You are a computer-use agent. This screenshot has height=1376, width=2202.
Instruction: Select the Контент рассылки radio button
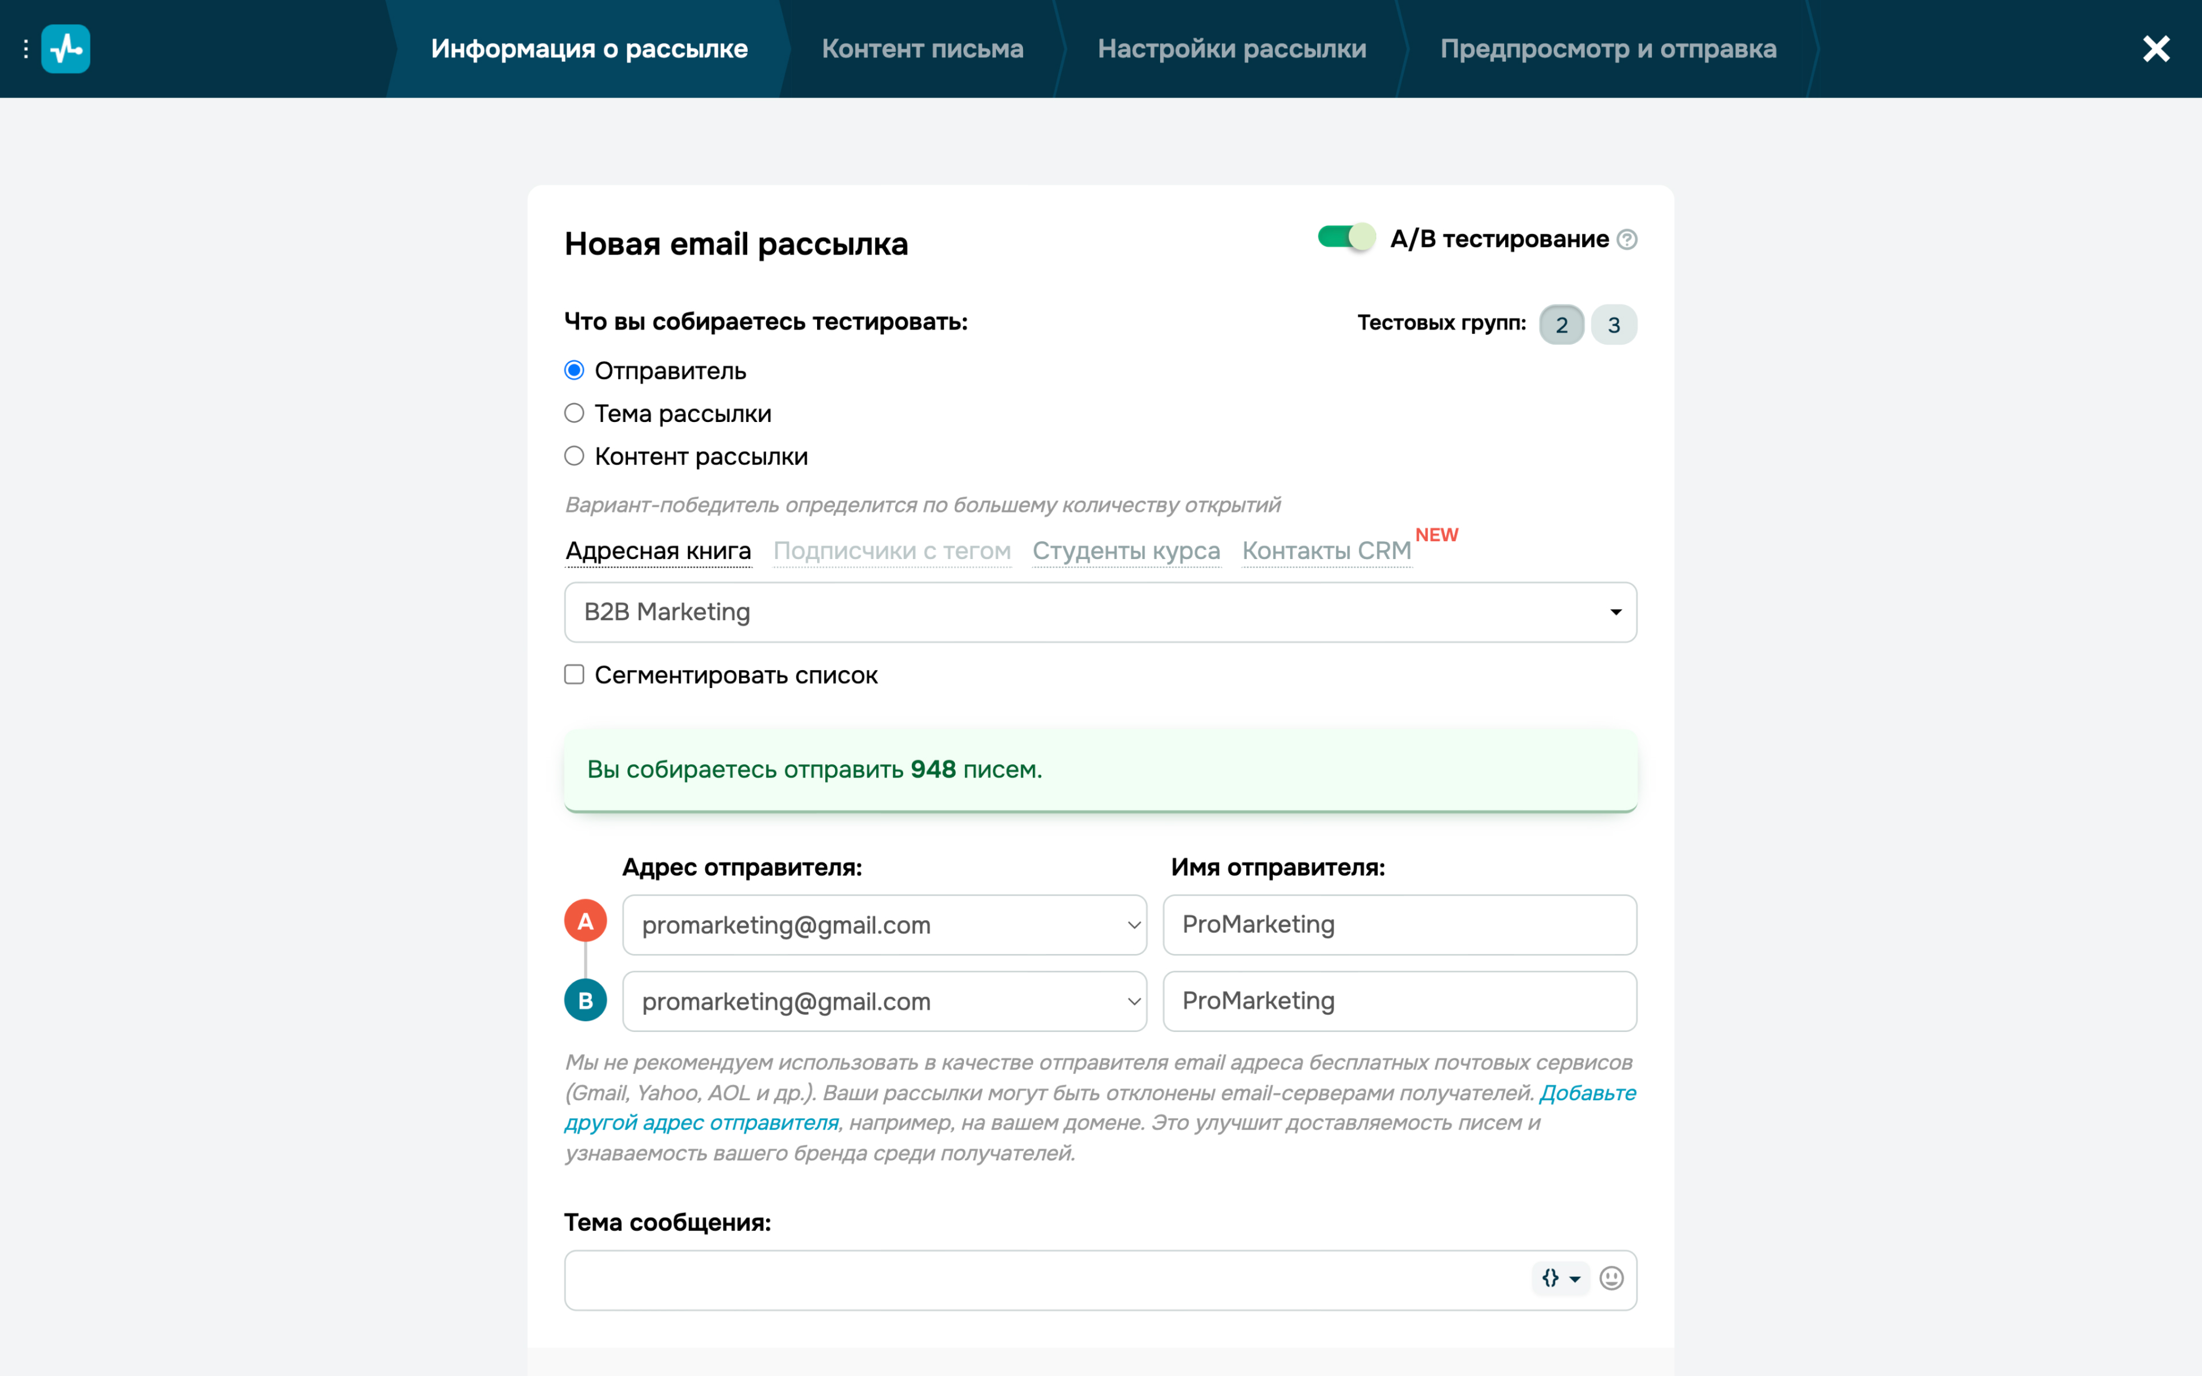(574, 456)
